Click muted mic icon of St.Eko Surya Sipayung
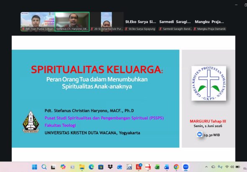This screenshot has width=247, height=172. [x=126, y=29]
